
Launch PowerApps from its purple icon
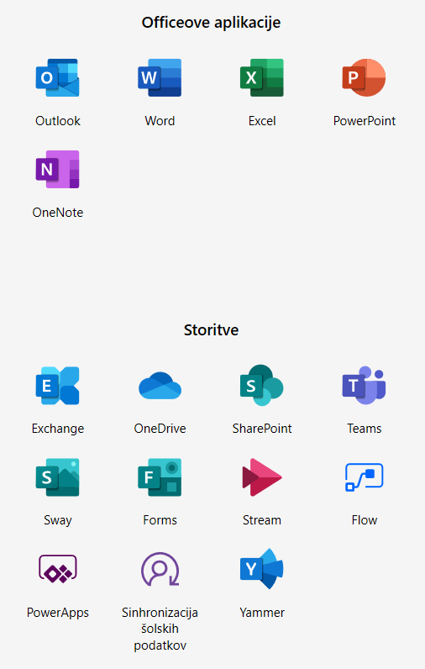tap(58, 569)
